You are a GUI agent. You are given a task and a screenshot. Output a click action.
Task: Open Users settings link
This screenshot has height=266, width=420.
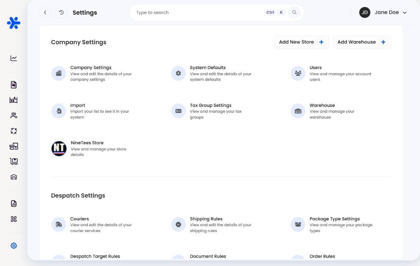316,68
